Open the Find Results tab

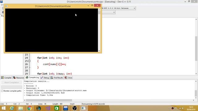tap(57, 78)
